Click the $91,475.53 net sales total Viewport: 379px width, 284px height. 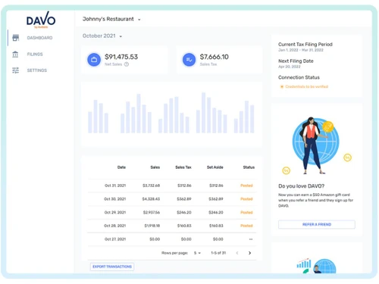pos(121,57)
